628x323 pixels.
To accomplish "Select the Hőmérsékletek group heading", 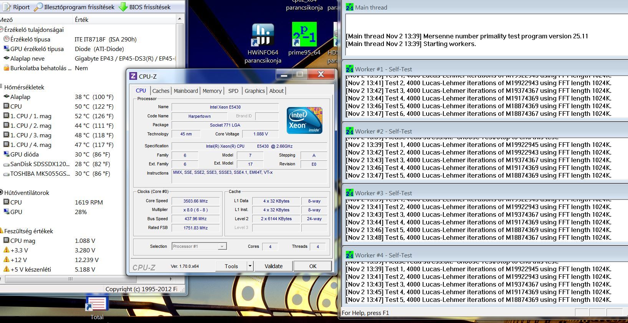I will point(24,87).
